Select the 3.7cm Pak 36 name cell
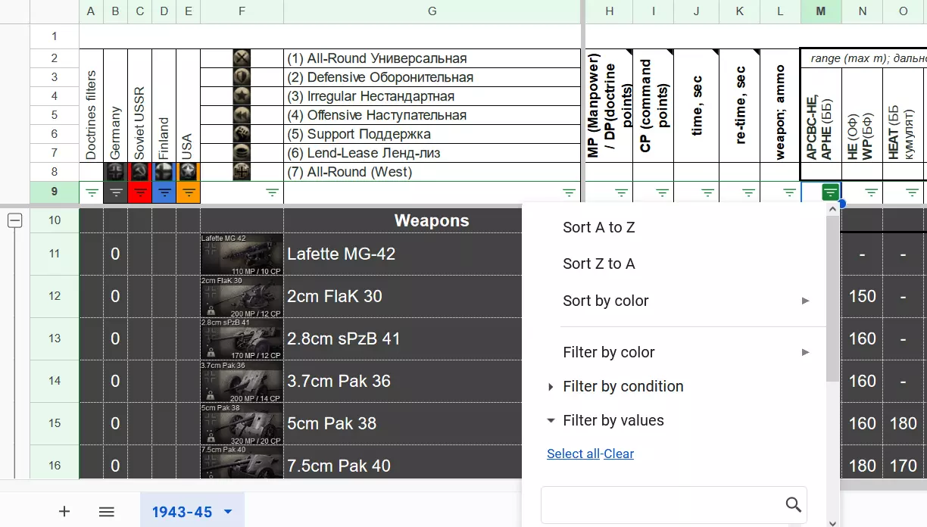 pyautogui.click(x=403, y=382)
